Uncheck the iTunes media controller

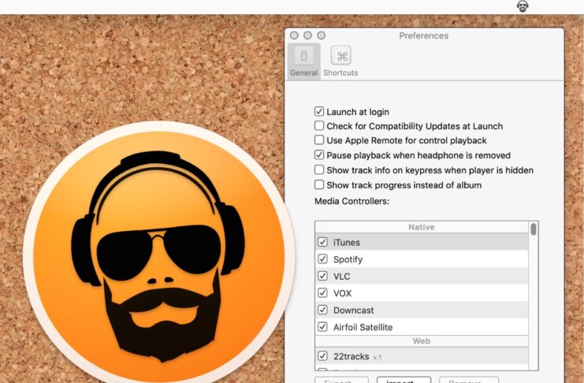click(322, 242)
